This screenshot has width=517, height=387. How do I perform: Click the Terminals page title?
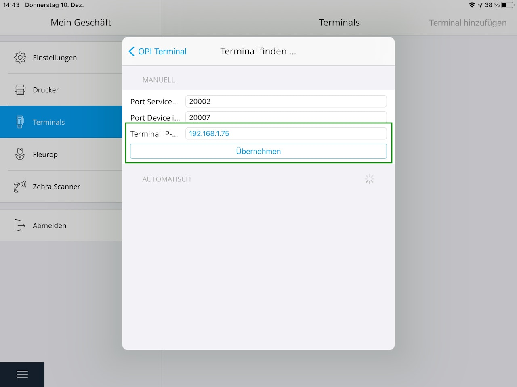tap(339, 23)
